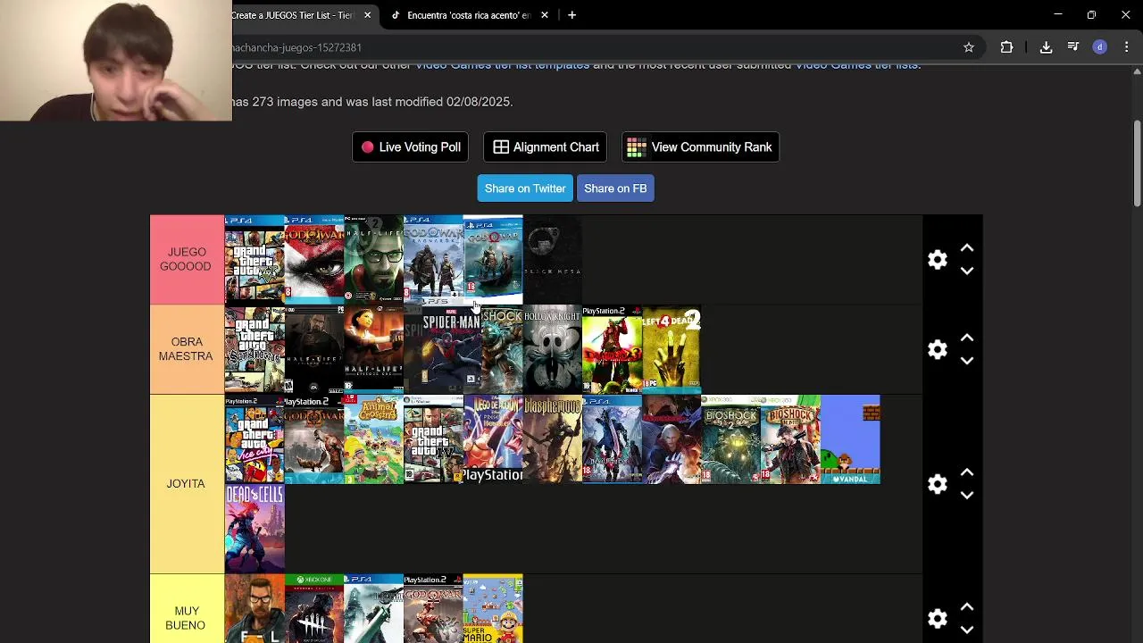
Task: Bookmark this page with star icon
Action: pyautogui.click(x=969, y=47)
